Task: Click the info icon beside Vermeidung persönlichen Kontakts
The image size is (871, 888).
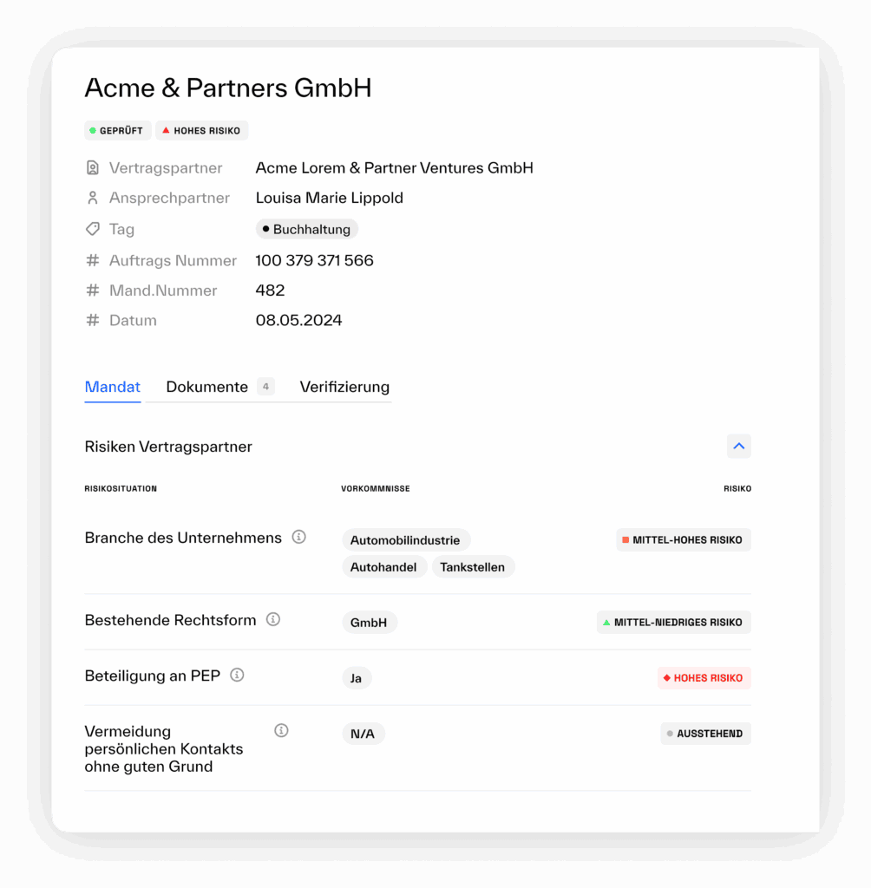Action: point(281,729)
